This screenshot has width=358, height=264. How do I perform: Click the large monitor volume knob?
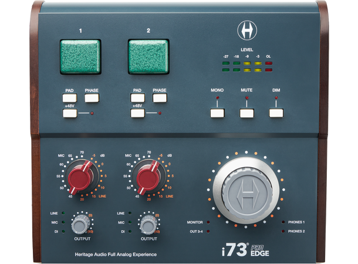[x=246, y=189]
